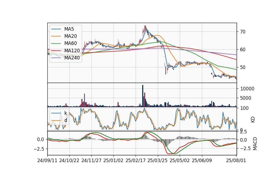Click the orange MA20 legend line sample
This screenshot has width=263, height=189.
[56, 36]
